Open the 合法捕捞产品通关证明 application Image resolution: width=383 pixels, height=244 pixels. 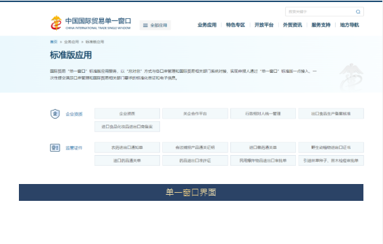(195, 148)
